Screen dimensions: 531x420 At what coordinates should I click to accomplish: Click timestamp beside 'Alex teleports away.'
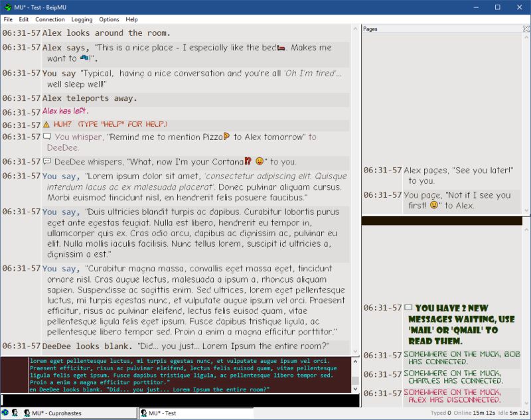pos(21,98)
